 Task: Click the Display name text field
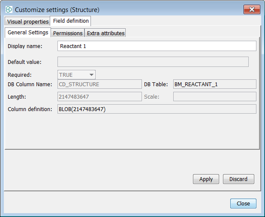[x=157, y=46]
